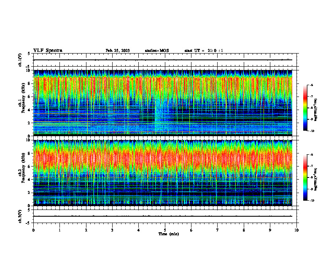
Task: Click the ch.2 spectrogram color scale bar
Action: (x=305, y=177)
